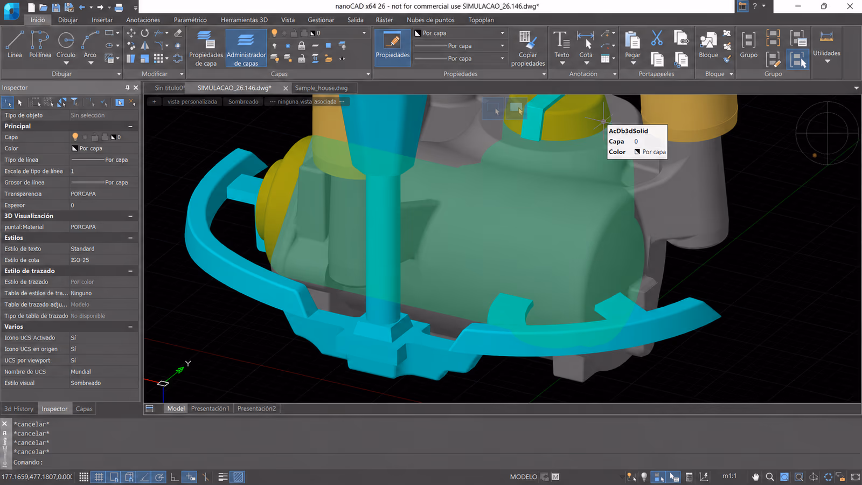Close the SIMULACAO_26.146.dwg document tab

click(x=285, y=88)
